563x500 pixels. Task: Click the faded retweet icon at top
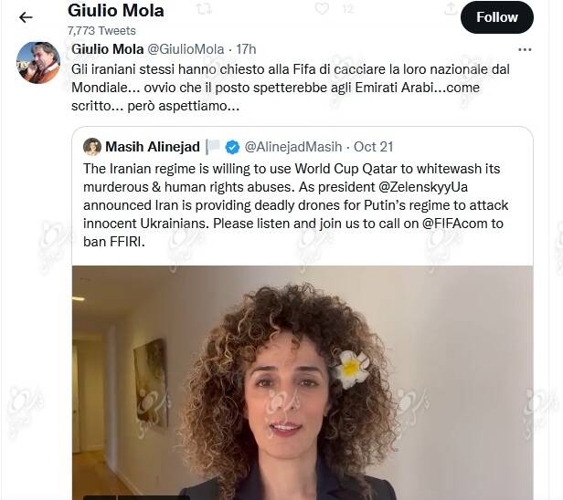click(204, 9)
